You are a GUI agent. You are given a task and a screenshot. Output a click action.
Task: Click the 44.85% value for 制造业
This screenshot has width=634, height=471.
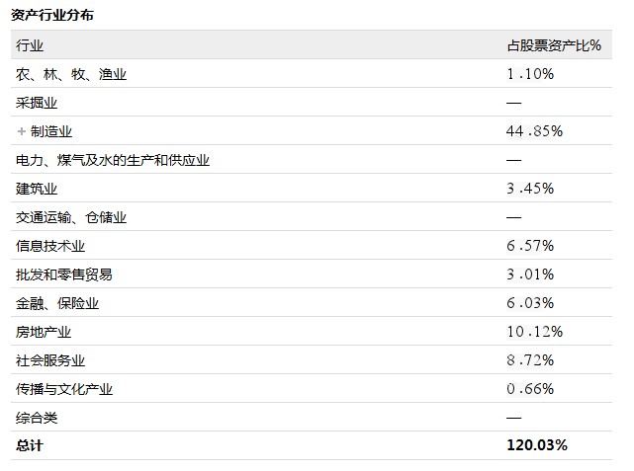[534, 131]
